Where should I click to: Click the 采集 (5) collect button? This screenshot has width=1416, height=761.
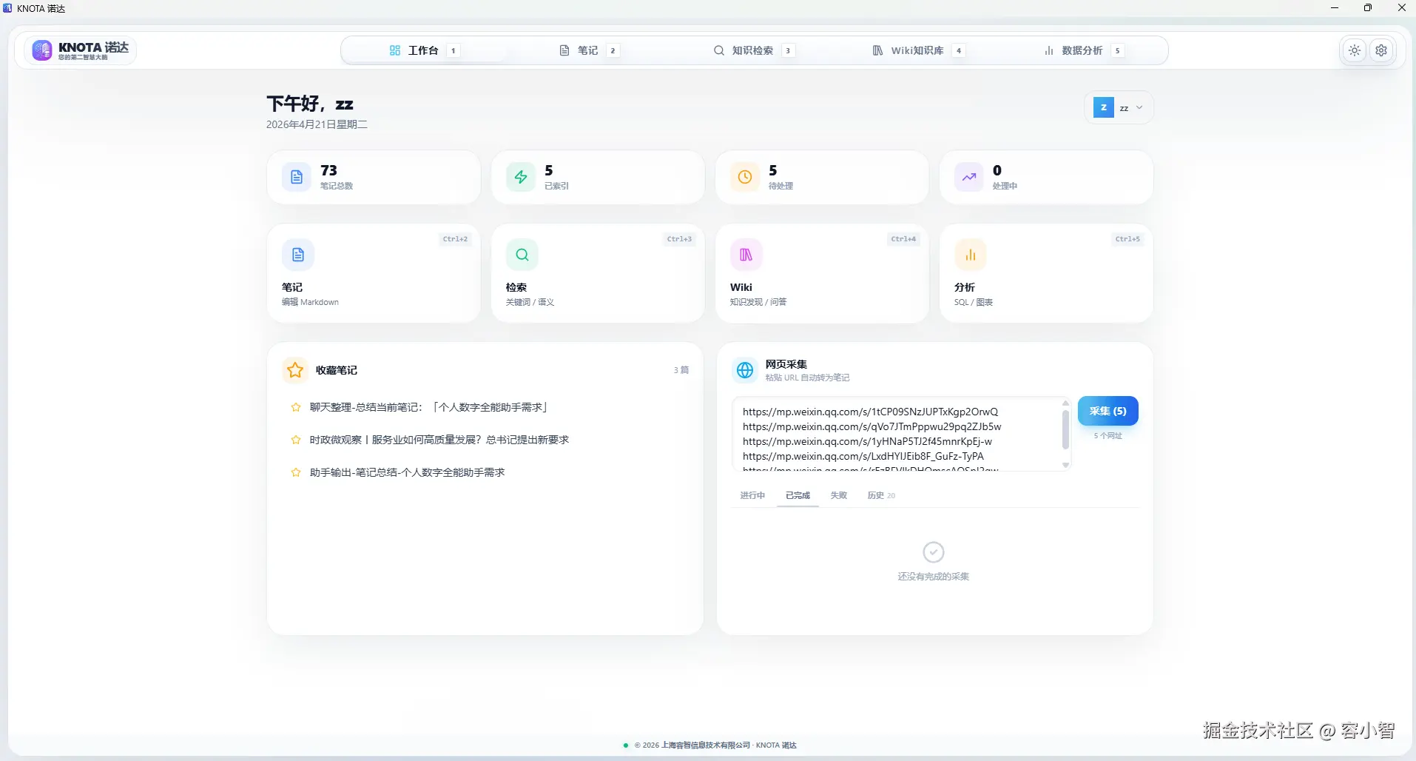click(x=1107, y=411)
